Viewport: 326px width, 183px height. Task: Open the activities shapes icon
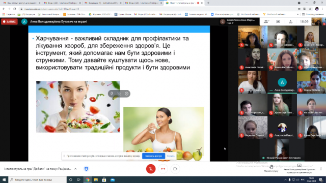click(x=290, y=21)
